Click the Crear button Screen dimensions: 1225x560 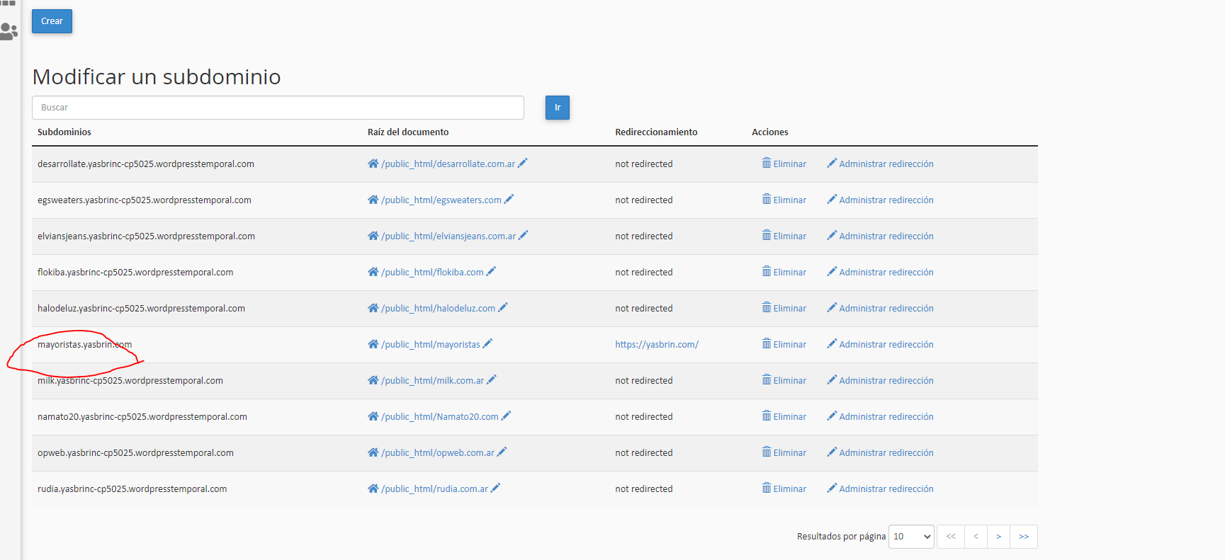pyautogui.click(x=52, y=21)
